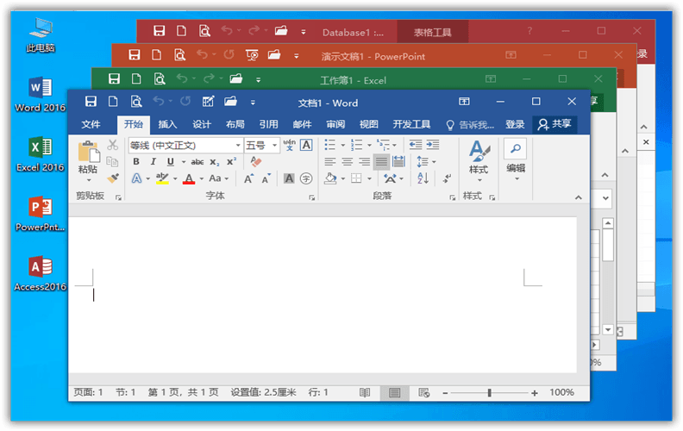This screenshot has width=683, height=431.
Task: Click the Save icon in Word's title bar
Action: click(89, 102)
